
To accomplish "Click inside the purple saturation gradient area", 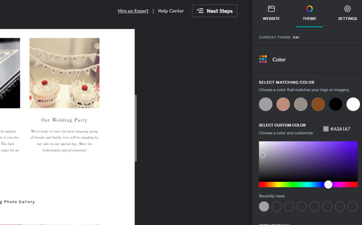I will (308, 161).
